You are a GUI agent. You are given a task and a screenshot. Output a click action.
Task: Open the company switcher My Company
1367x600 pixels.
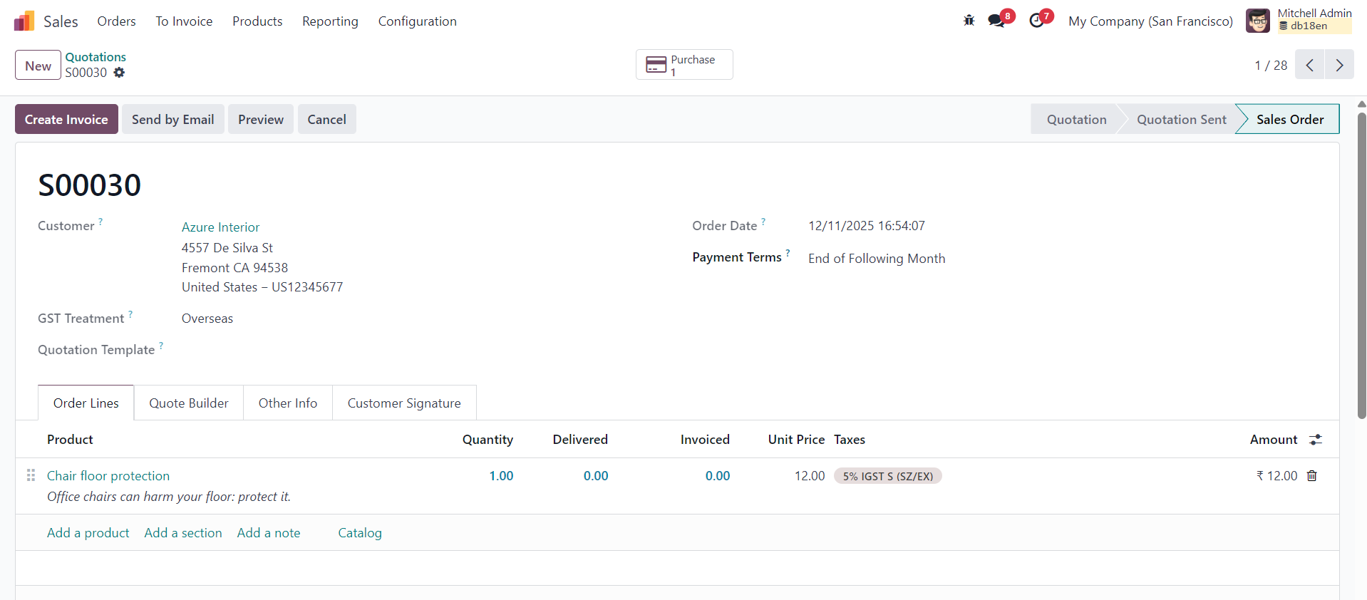[x=1150, y=21]
